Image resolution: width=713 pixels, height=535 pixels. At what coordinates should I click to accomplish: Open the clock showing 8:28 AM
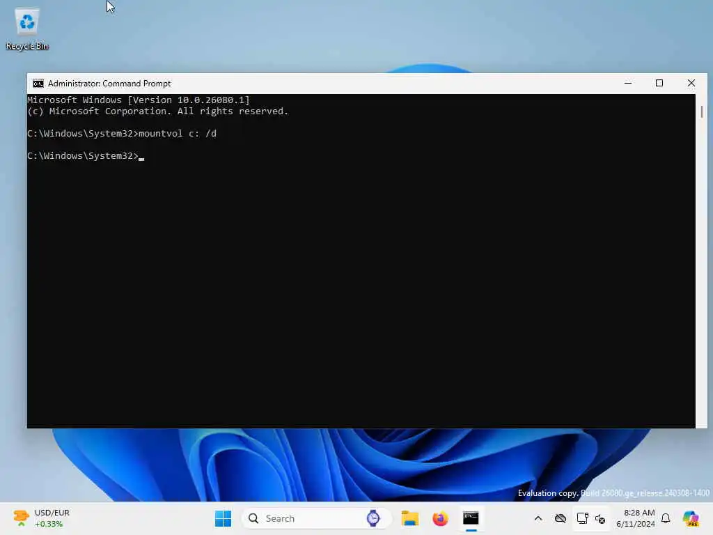[x=636, y=518]
